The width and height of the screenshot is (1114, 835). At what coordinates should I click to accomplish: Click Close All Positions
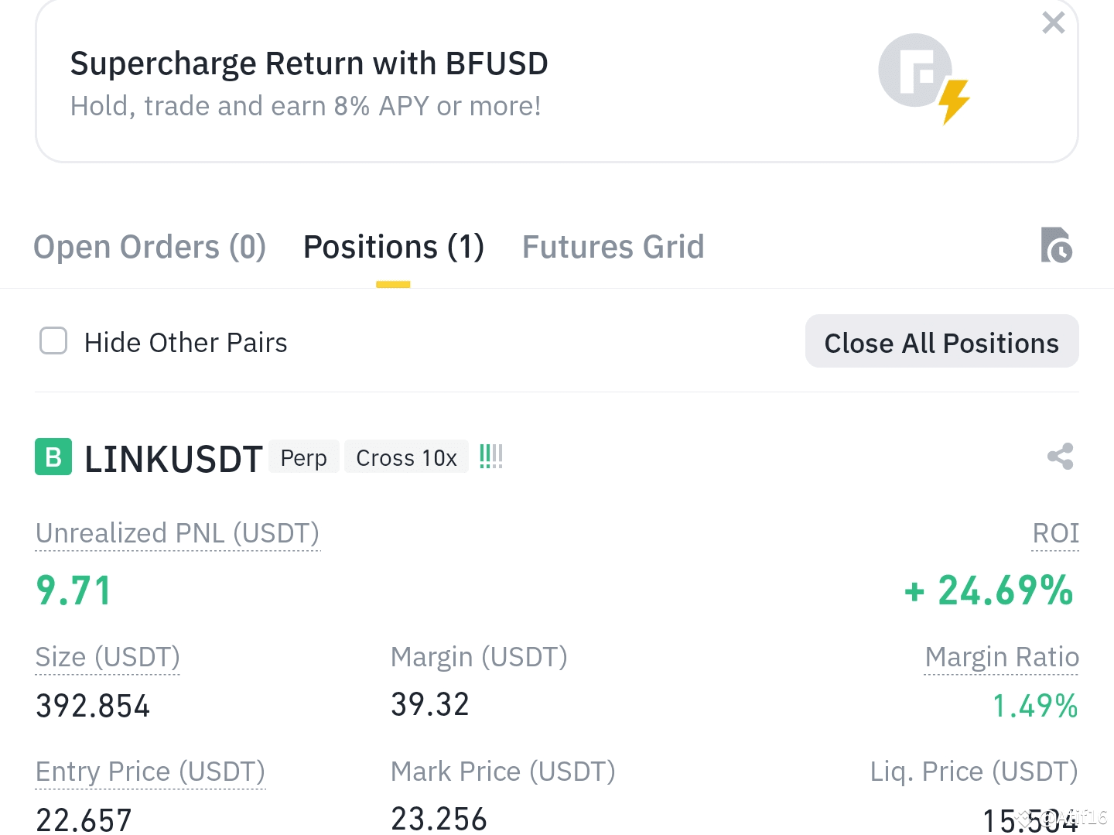pyautogui.click(x=941, y=342)
